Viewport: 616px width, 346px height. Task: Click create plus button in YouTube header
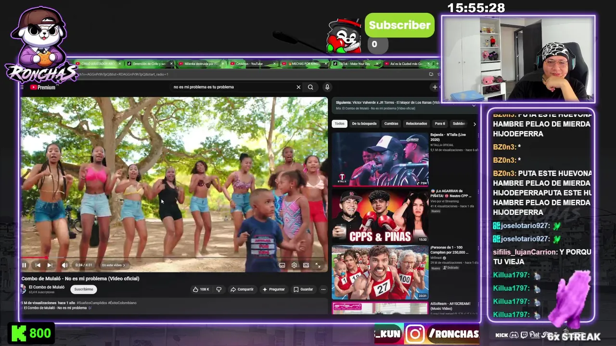(435, 87)
